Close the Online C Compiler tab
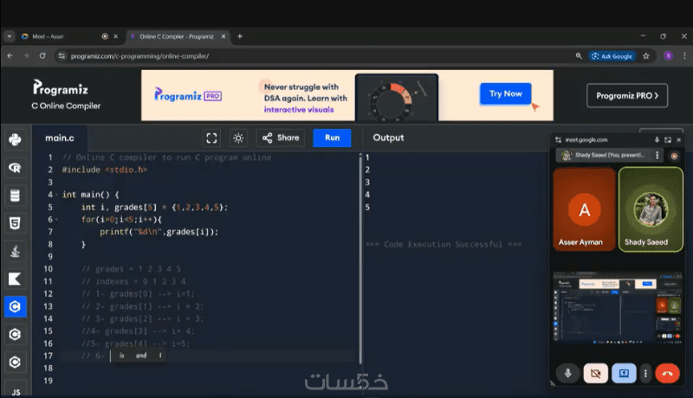The image size is (693, 398). (x=223, y=36)
